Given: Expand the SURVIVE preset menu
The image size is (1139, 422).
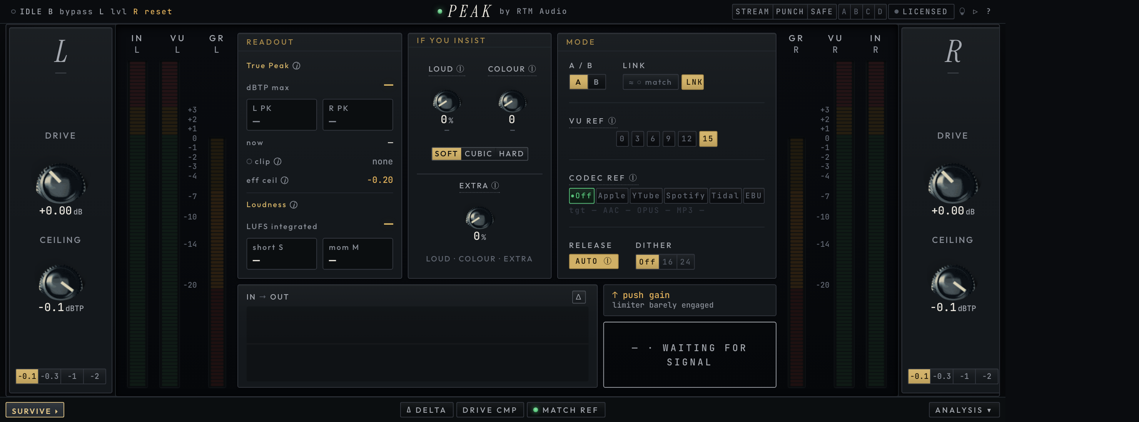Looking at the screenshot, I should click(x=35, y=410).
